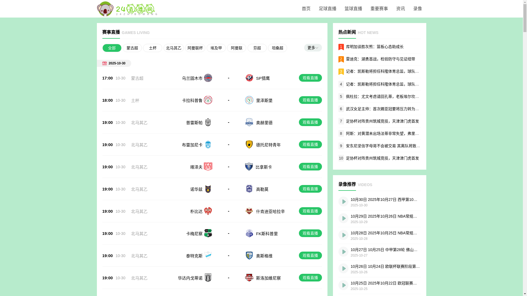Viewport: 527px width, 296px height.
Task: Play the 10月28日 NBA常规 replay video
Action: 343,235
